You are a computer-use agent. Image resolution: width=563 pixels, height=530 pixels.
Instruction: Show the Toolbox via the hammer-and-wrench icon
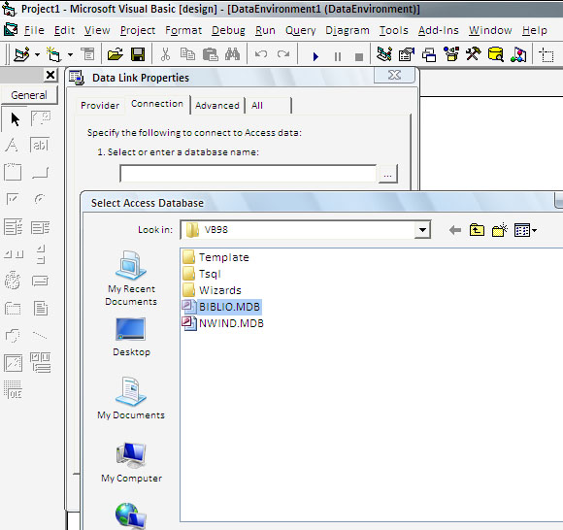pos(474,54)
